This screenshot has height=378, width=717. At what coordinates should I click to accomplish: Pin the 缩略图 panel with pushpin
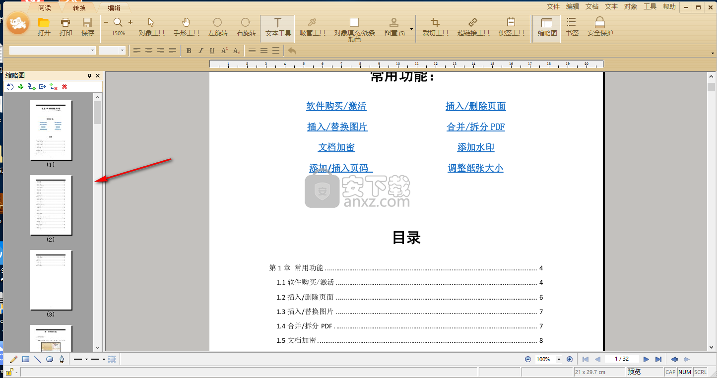pyautogui.click(x=90, y=76)
